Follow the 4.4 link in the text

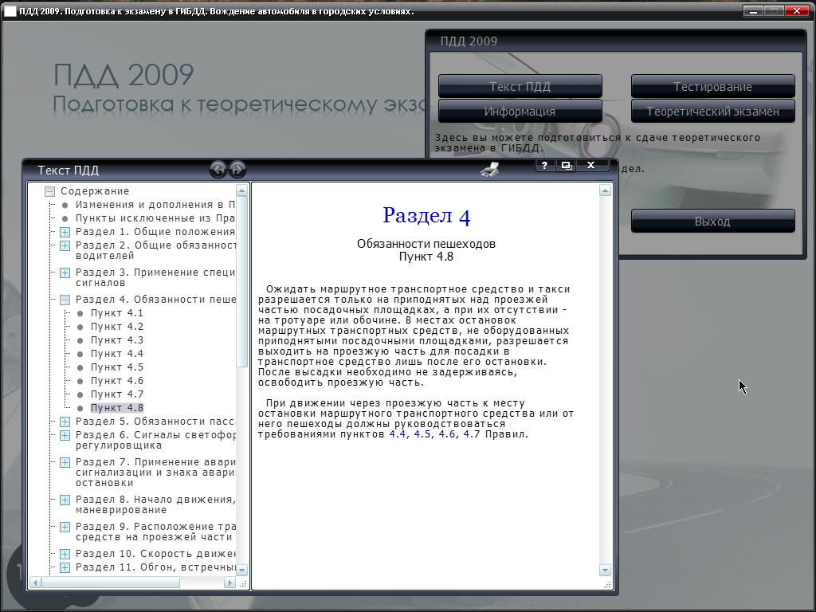[x=397, y=434]
